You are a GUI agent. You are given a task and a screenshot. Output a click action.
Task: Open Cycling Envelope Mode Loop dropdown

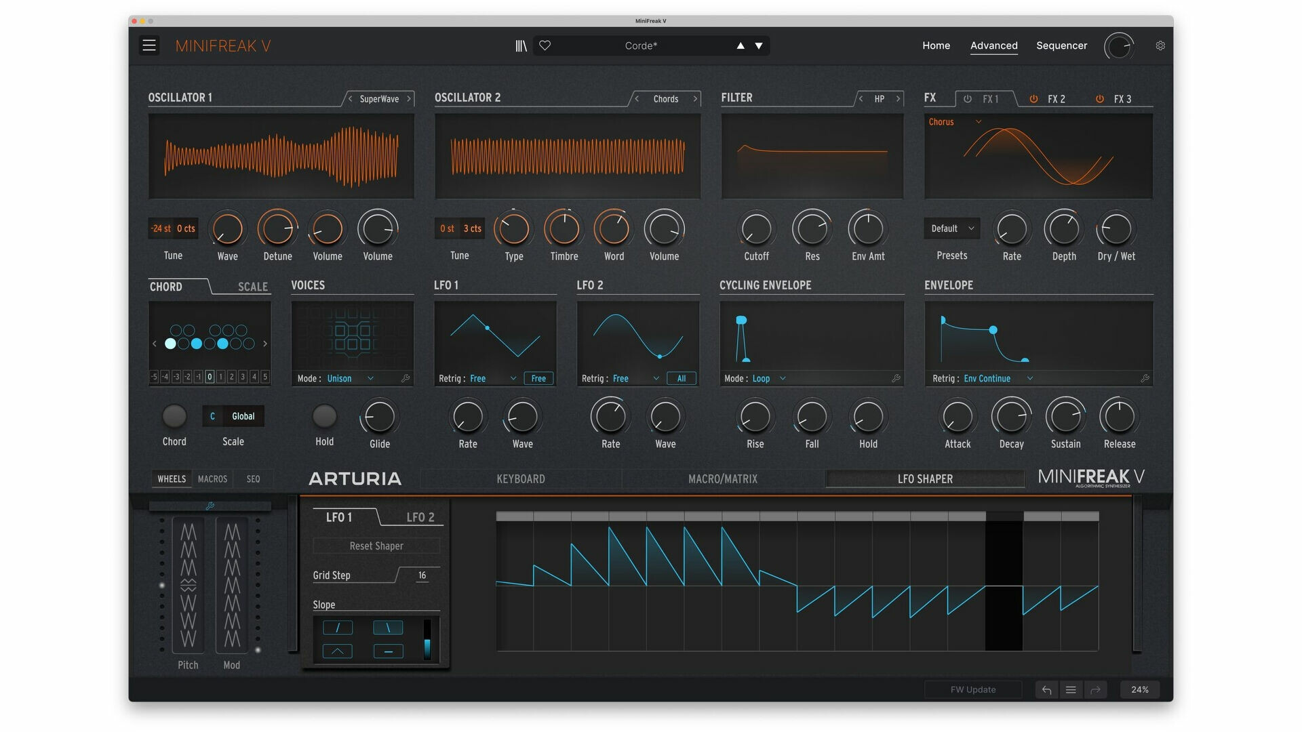[769, 379]
